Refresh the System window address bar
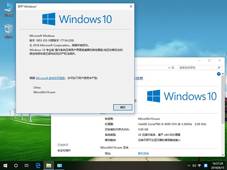Screen dimensions: 227x170 point(173,68)
